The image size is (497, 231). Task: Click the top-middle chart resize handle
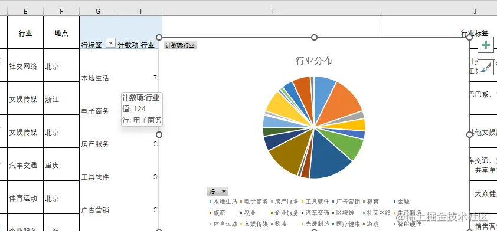(x=314, y=38)
